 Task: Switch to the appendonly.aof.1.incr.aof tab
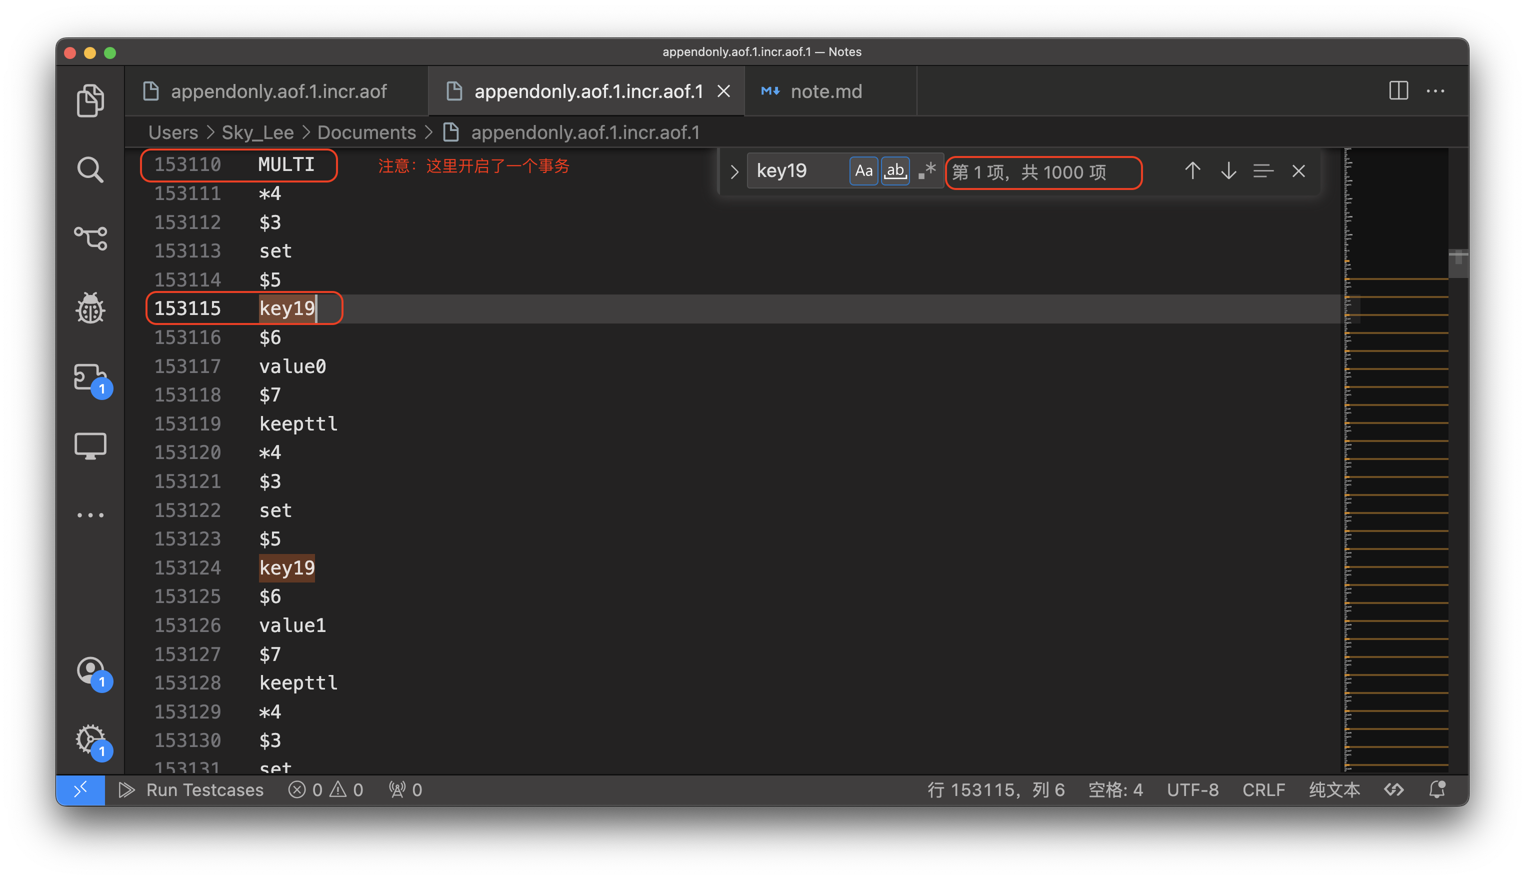[x=278, y=91]
